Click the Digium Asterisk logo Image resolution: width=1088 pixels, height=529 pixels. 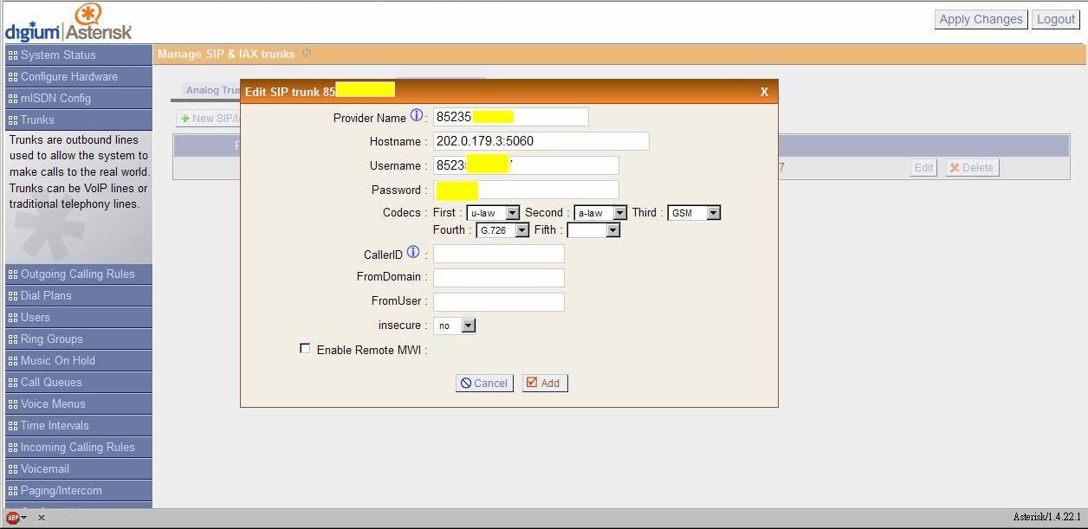(x=69, y=23)
